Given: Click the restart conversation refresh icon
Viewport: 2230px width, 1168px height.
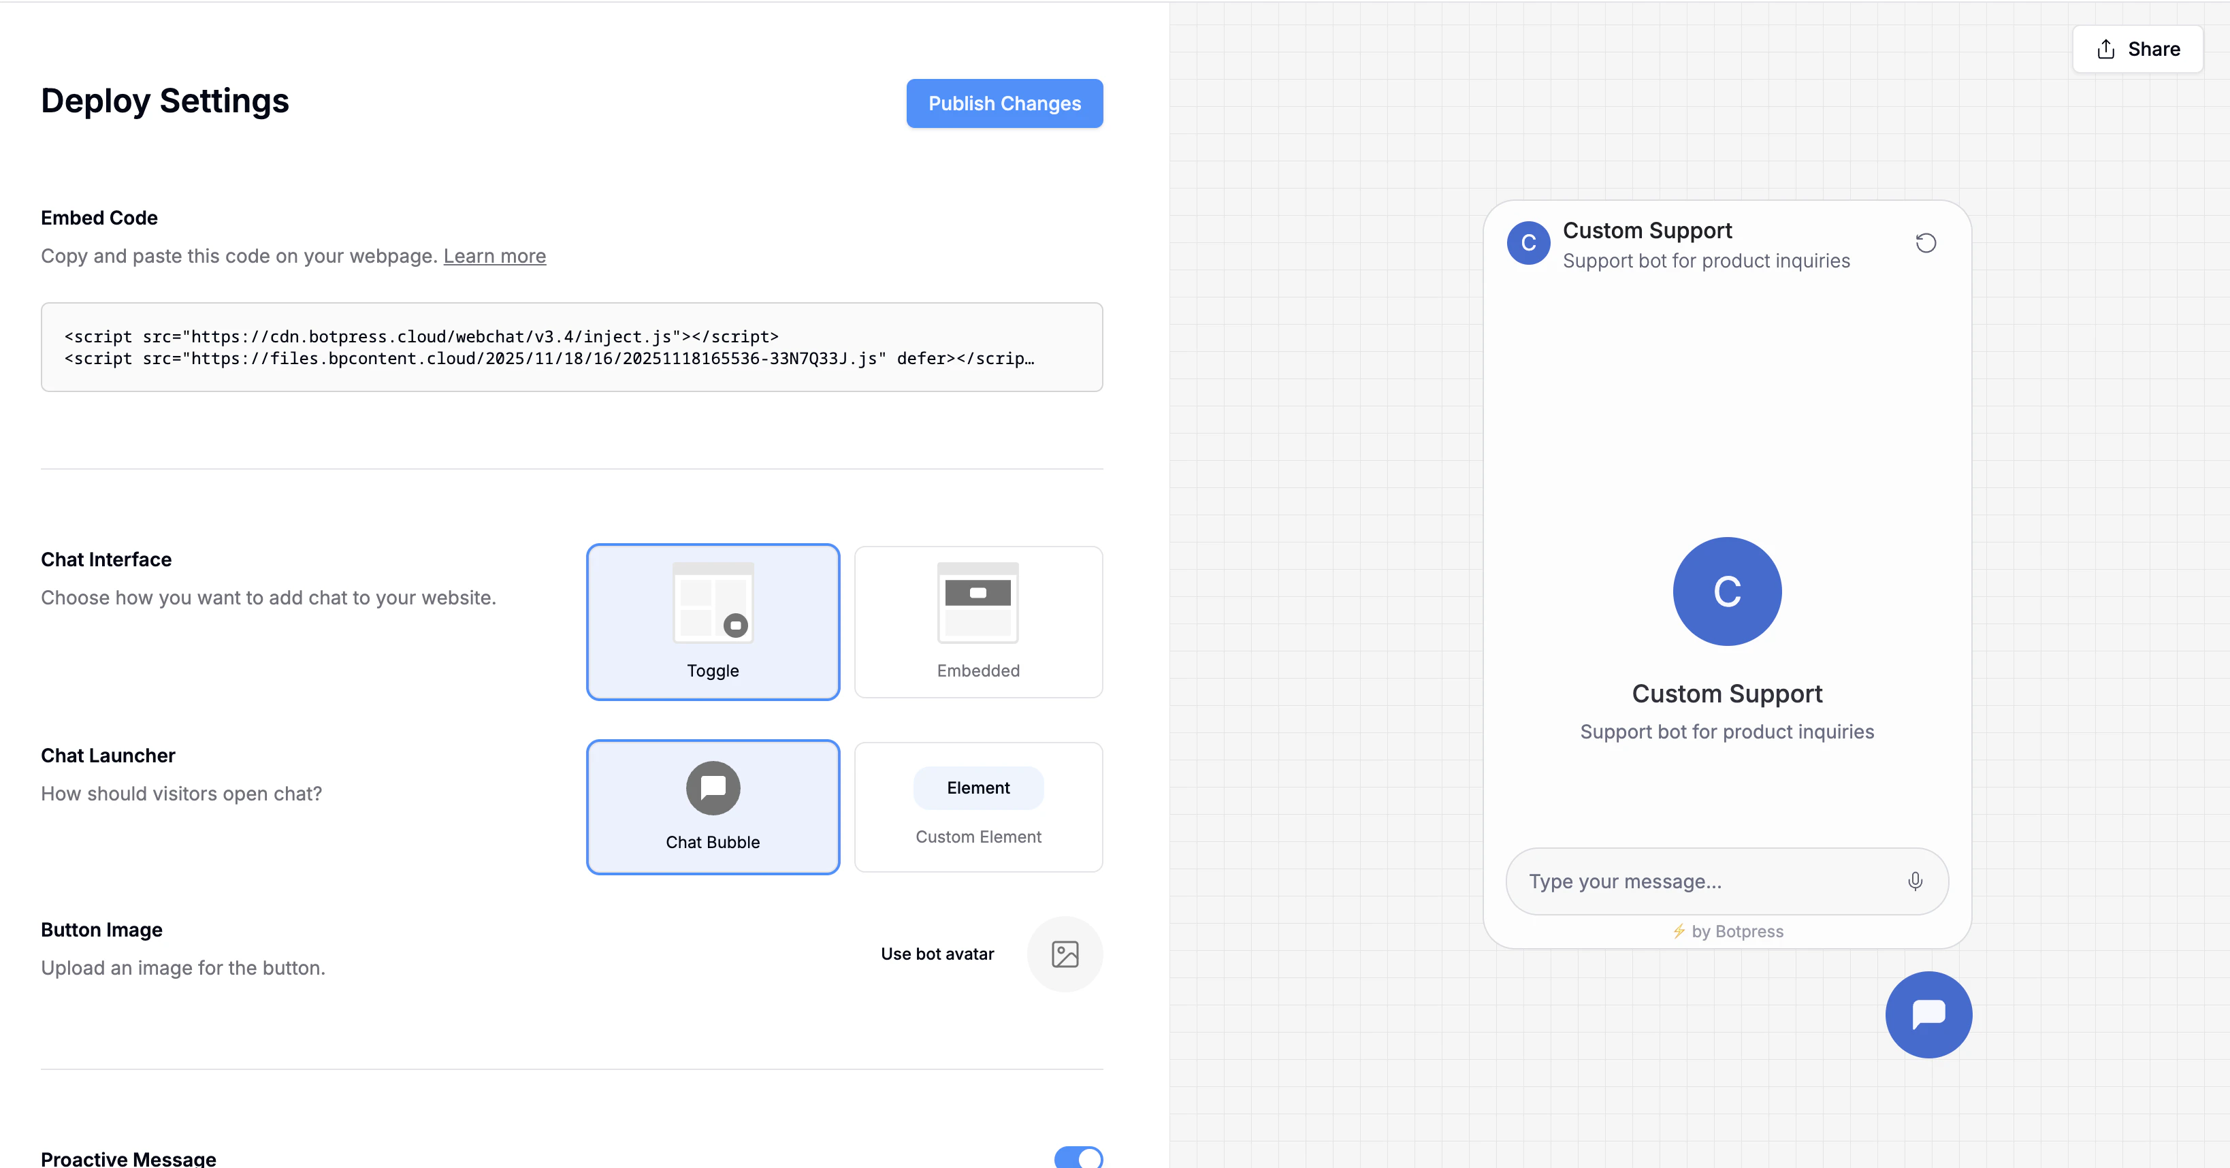Looking at the screenshot, I should point(1925,243).
